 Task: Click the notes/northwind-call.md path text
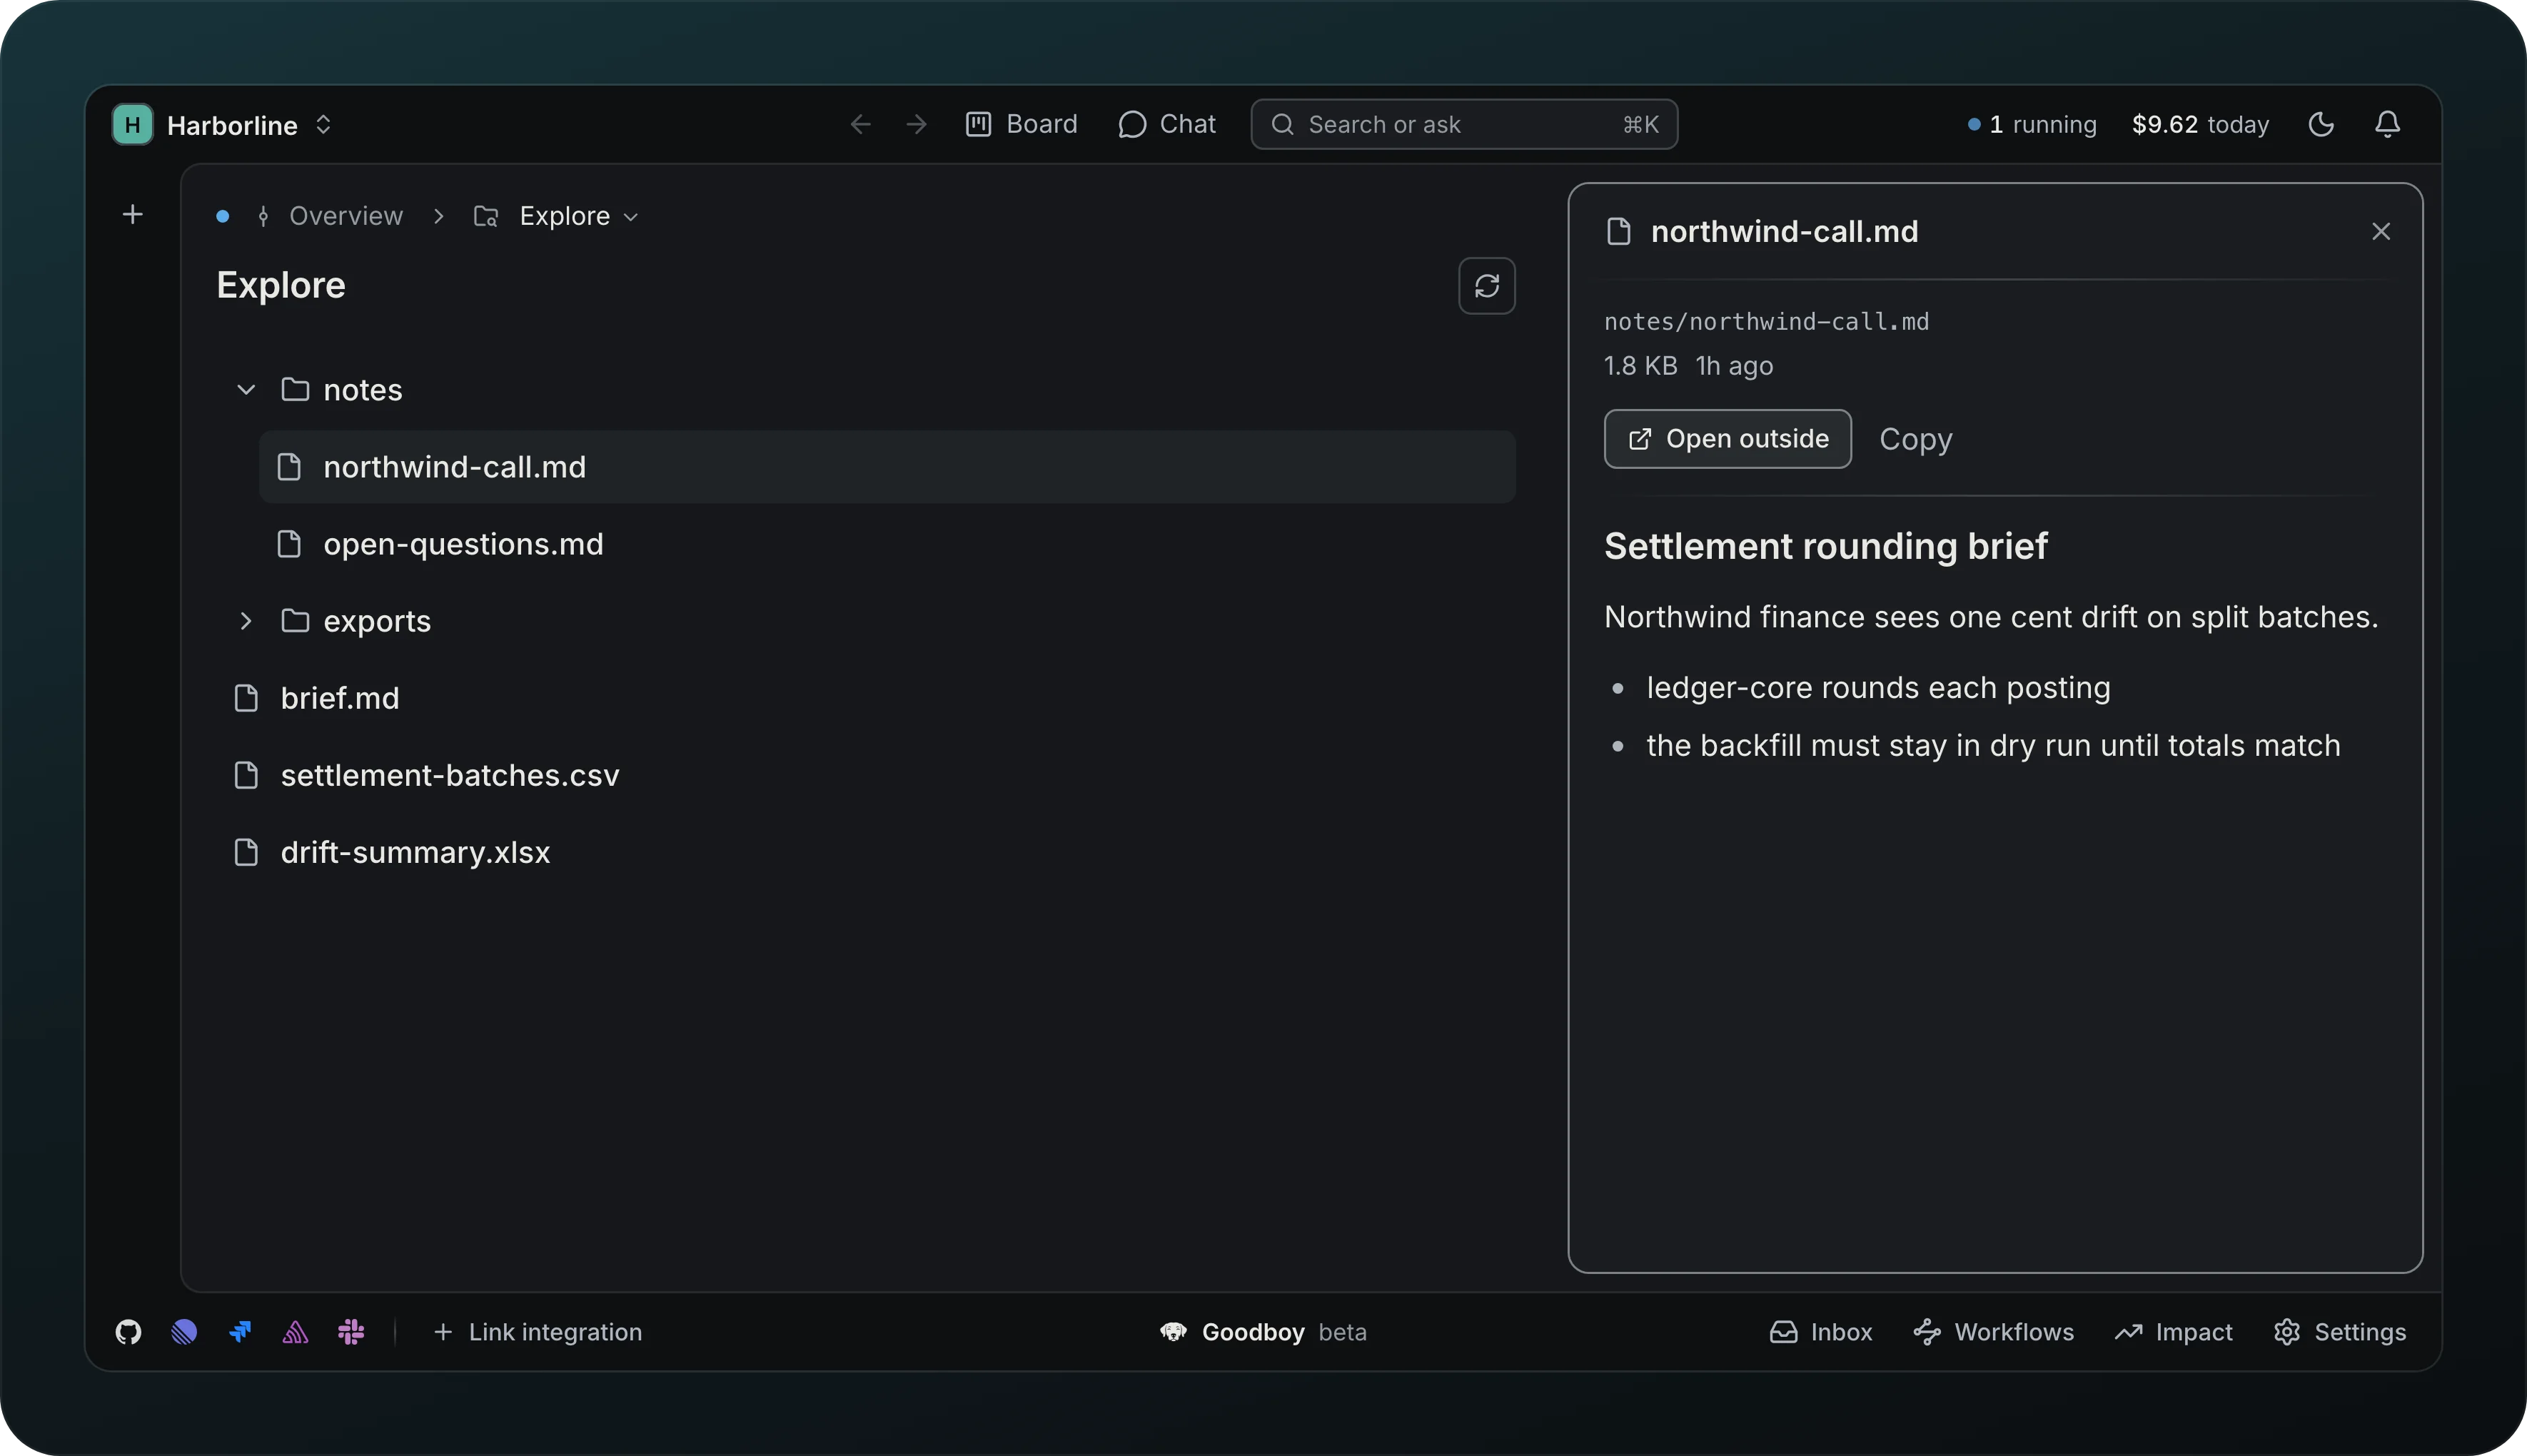coord(1766,322)
